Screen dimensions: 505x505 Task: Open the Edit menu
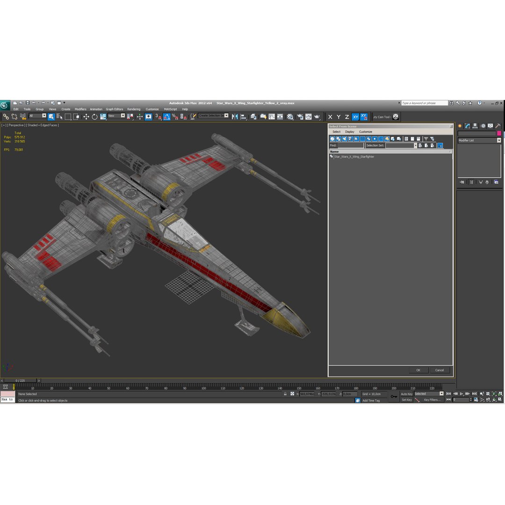16,109
